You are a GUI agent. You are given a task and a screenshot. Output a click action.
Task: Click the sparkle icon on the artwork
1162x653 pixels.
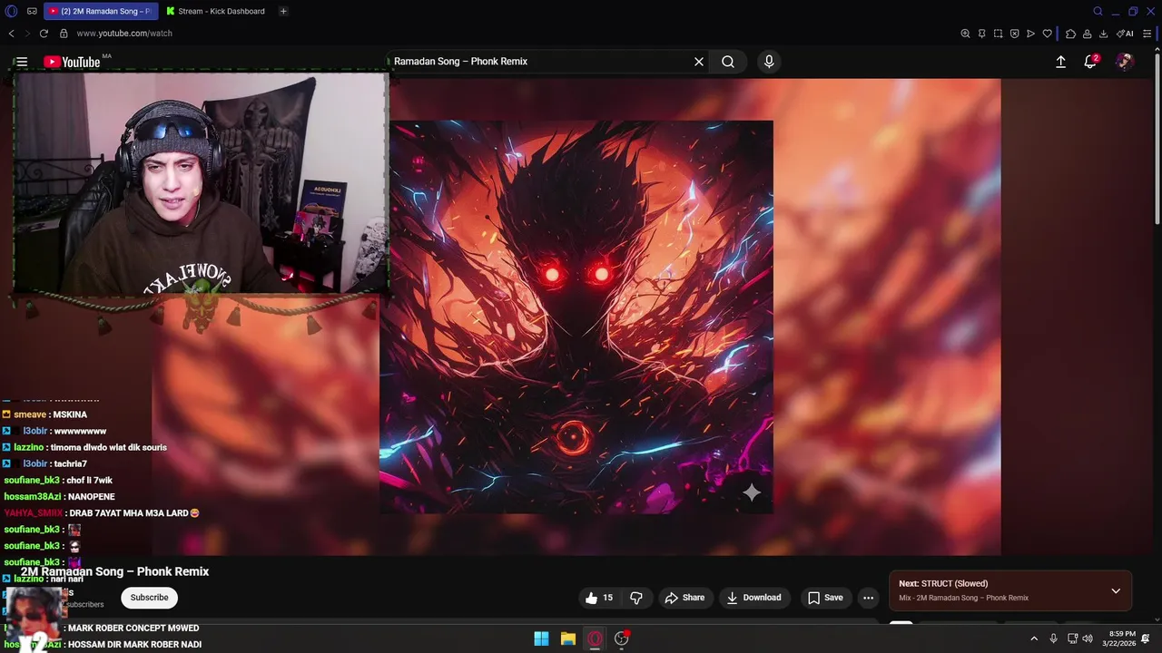752,492
